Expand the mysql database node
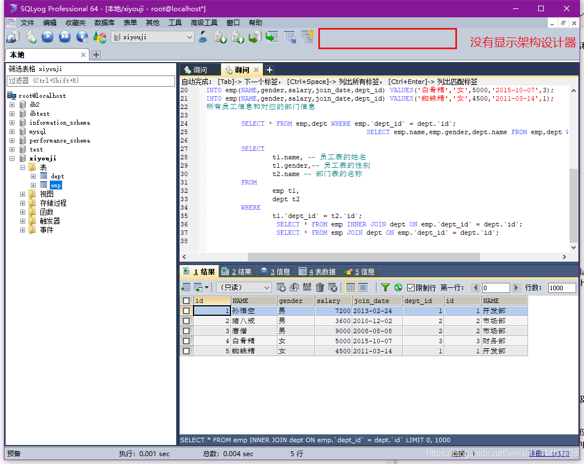Viewport: 584px width, 464px height. [12, 131]
